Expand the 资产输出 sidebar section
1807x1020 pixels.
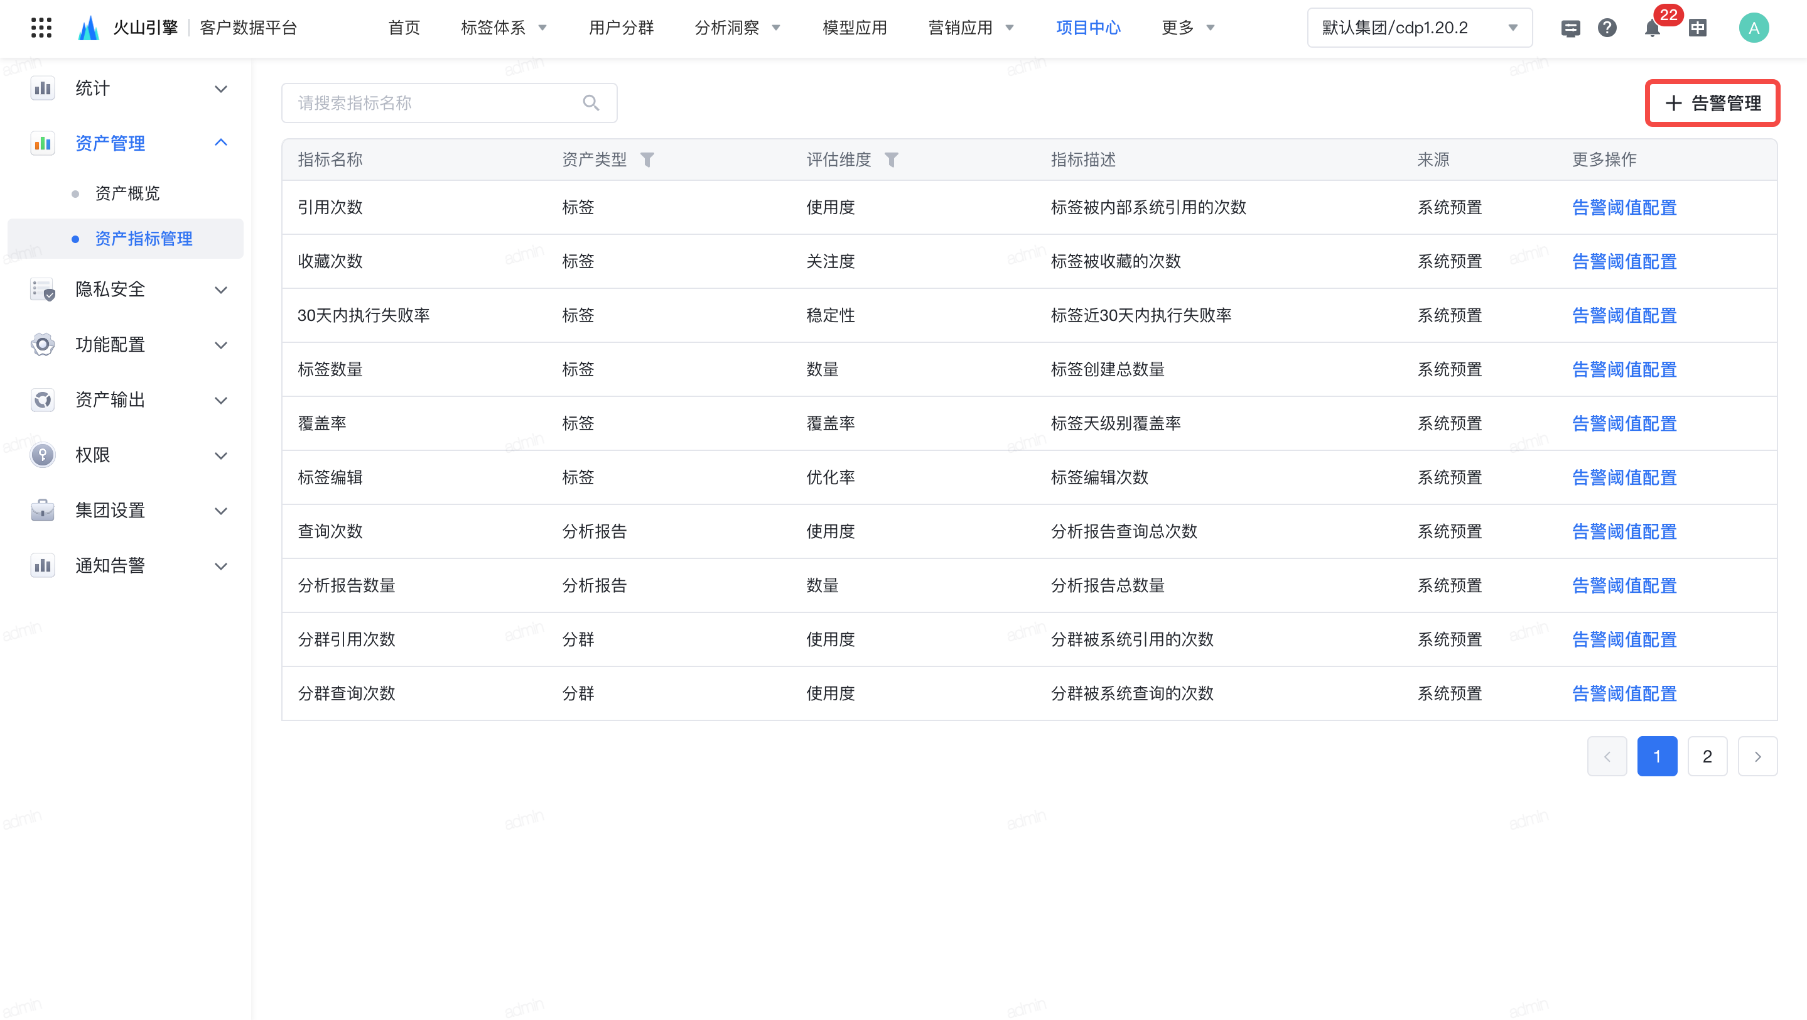click(x=221, y=401)
